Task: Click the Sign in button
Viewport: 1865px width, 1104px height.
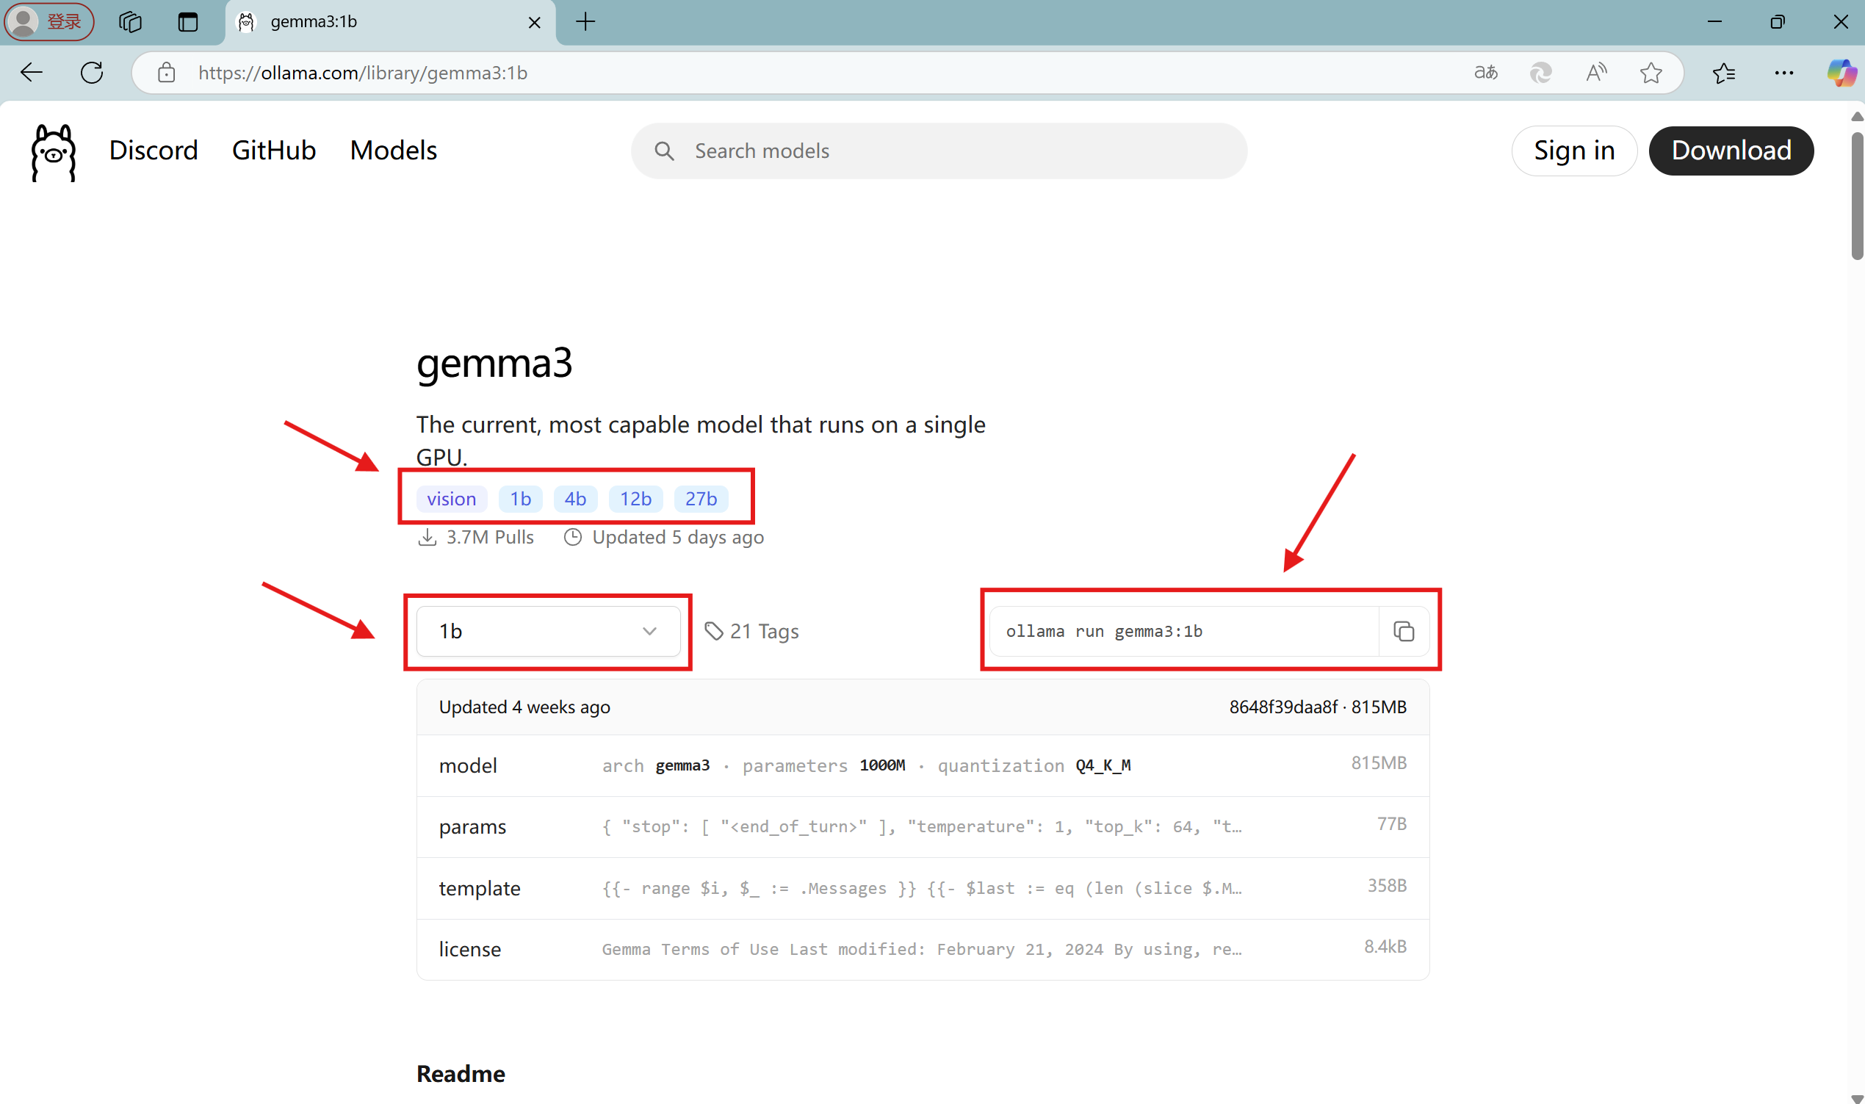Action: tap(1573, 151)
